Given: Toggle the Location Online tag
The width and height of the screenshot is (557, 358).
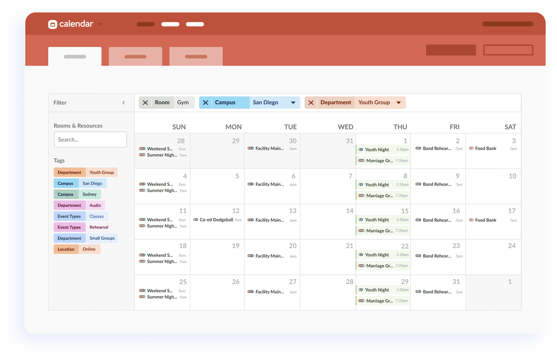Looking at the screenshot, I should [77, 249].
